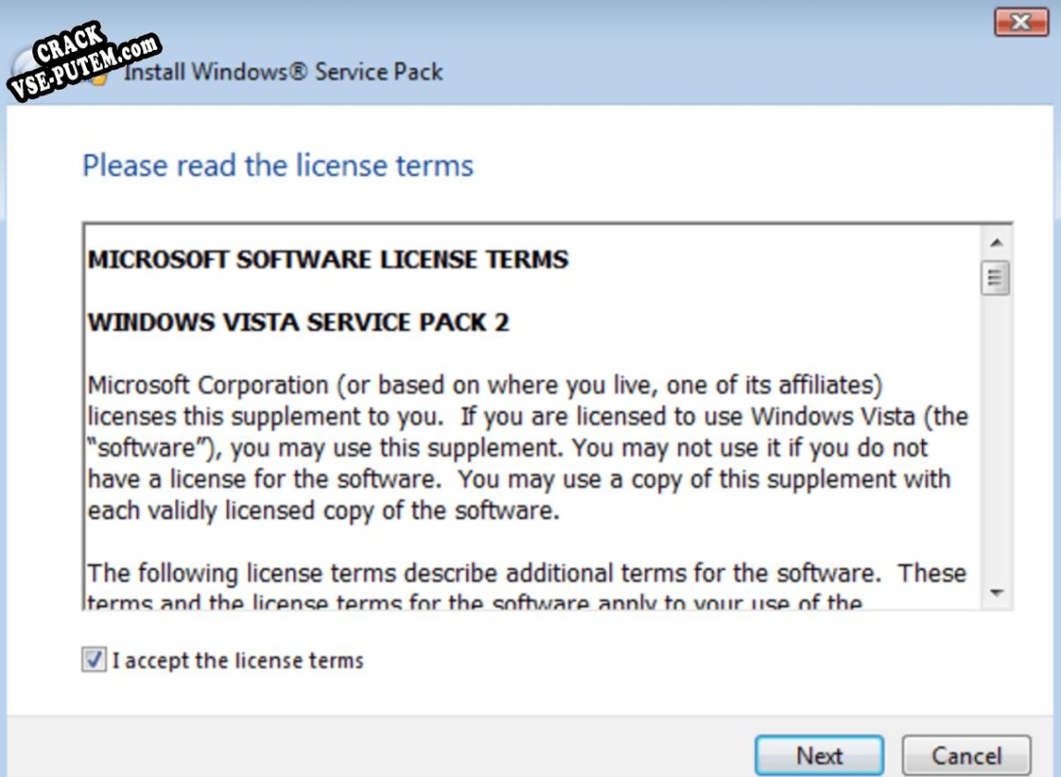This screenshot has height=777, width=1061.
Task: Click the MICROSOFT SOFTWARE LICENSE TERMS heading
Action: point(328,259)
